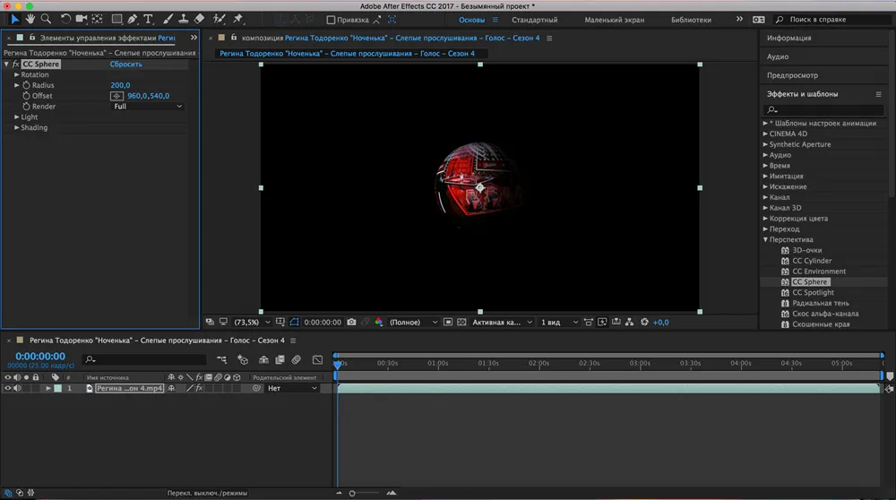896x500 pixels.
Task: Take a snapshot with the camera icon
Action: (x=351, y=322)
